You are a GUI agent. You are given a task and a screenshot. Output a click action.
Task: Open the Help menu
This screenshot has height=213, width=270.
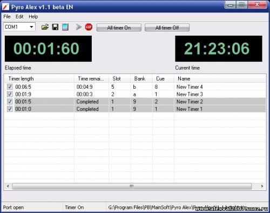[33, 17]
